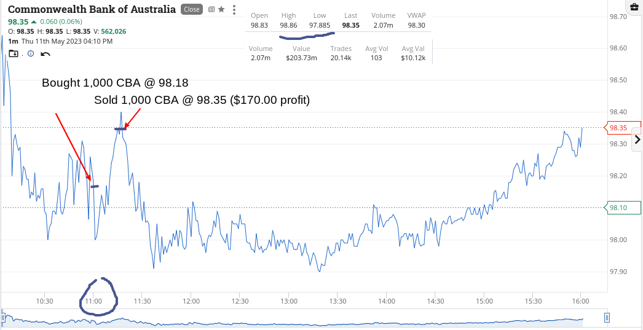
Task: Expand the right side panel chevron
Action: 637,139
